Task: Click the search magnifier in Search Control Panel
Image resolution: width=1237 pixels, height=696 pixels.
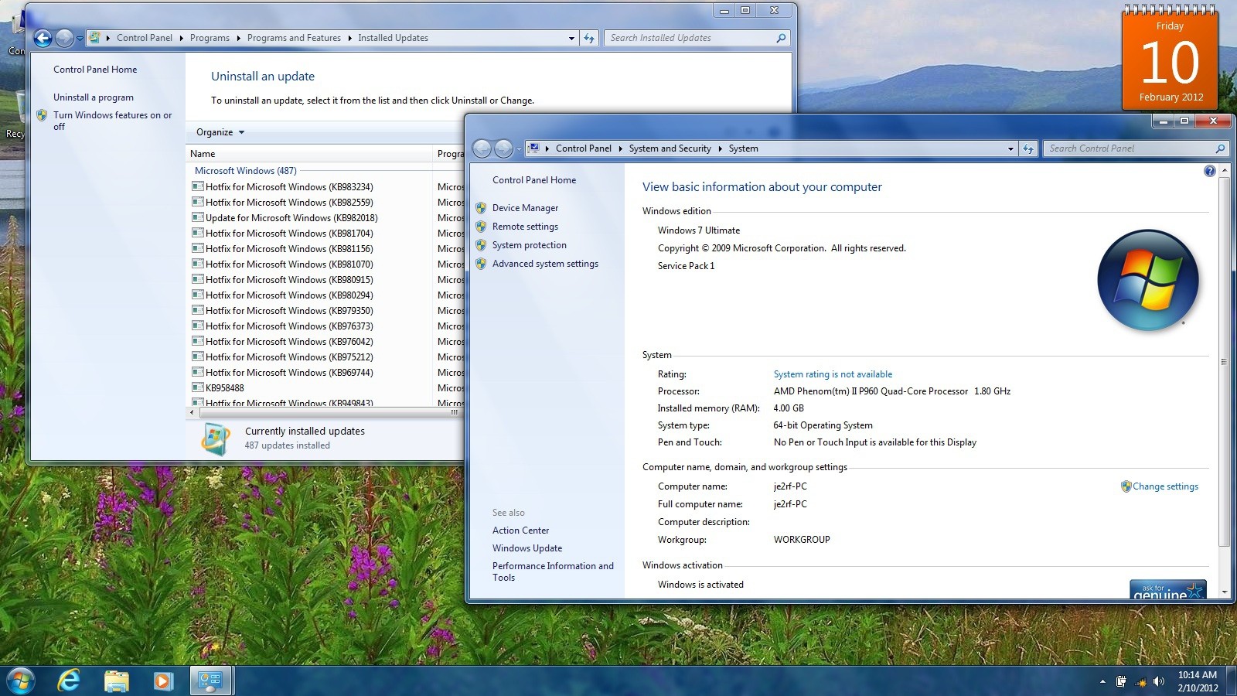Action: tap(1220, 148)
